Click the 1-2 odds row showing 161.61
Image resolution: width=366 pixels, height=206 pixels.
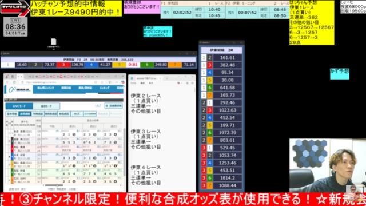coord(221,57)
